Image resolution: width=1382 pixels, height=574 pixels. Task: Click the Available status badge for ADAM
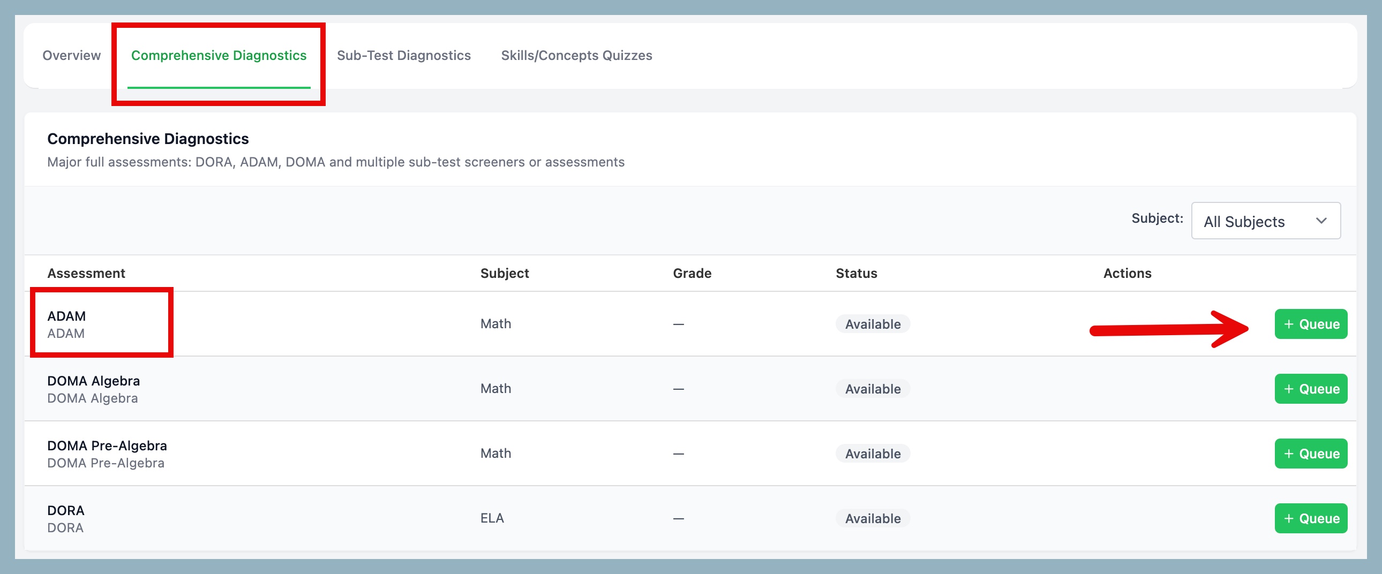click(873, 324)
